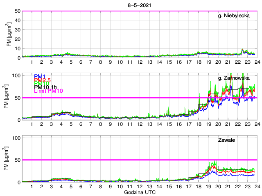Screen dimensions: 262x196
Task: Click the g. Niebylecka station label
Action: [x=236, y=16]
